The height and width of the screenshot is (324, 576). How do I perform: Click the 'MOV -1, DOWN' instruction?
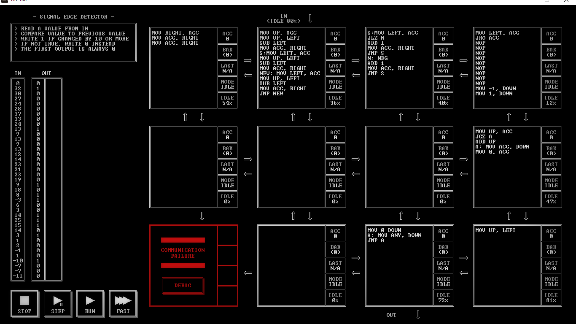point(495,89)
